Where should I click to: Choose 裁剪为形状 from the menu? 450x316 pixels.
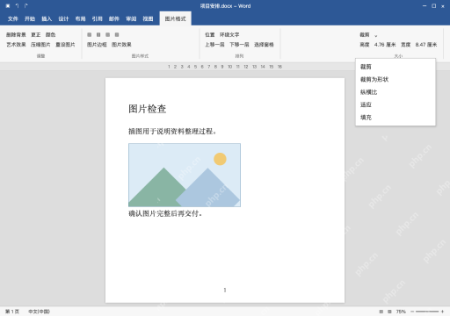pyautogui.click(x=396, y=79)
